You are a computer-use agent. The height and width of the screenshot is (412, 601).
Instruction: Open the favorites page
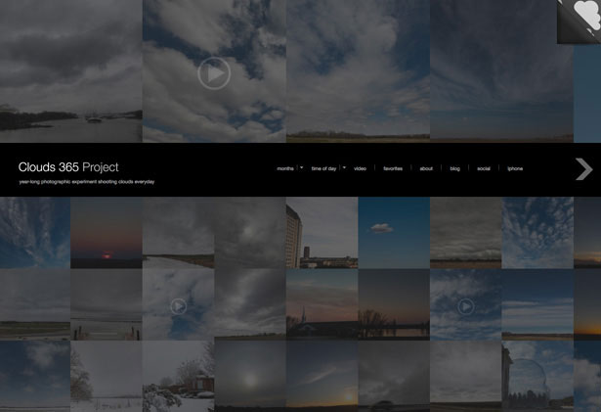click(x=393, y=168)
